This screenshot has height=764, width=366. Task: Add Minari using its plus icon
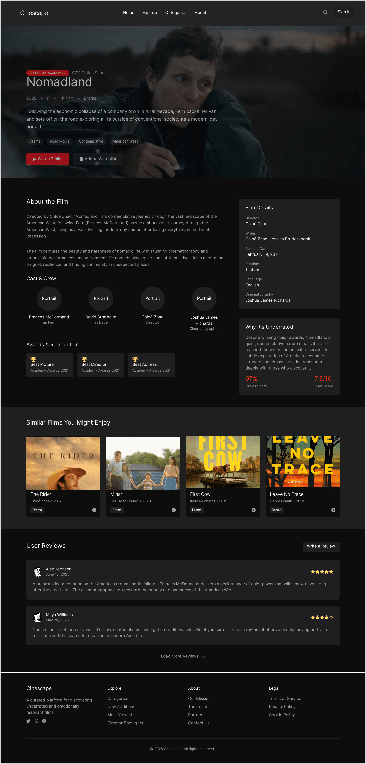pos(174,510)
